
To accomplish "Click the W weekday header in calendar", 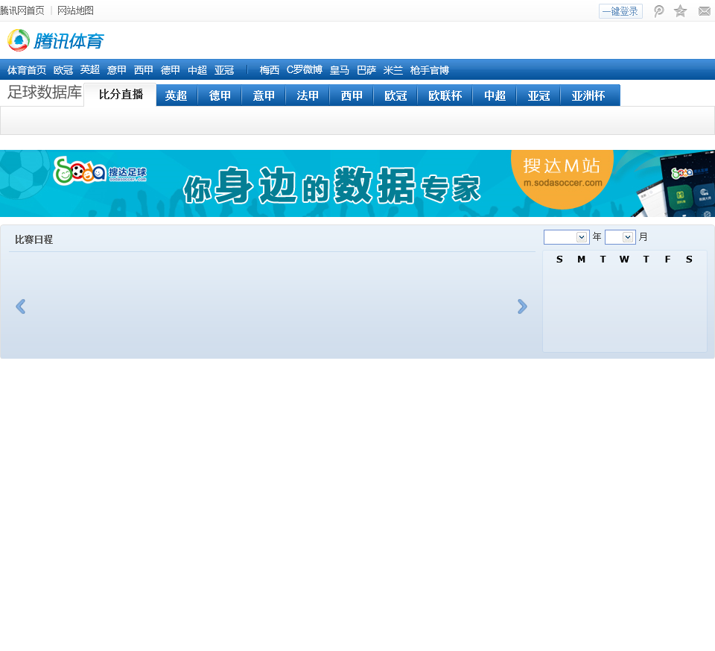I will 624,260.
